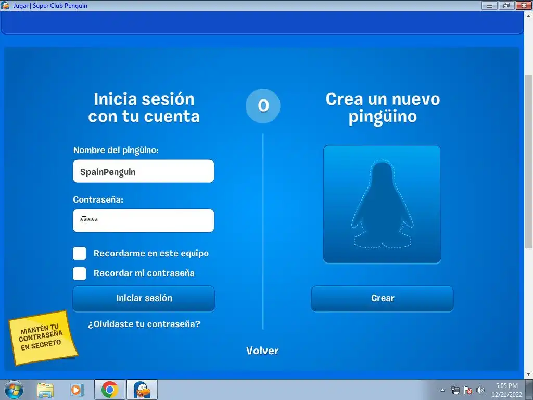This screenshot has height=400, width=533.
Task: Close the Super Club Penguin window
Action: point(524,5)
